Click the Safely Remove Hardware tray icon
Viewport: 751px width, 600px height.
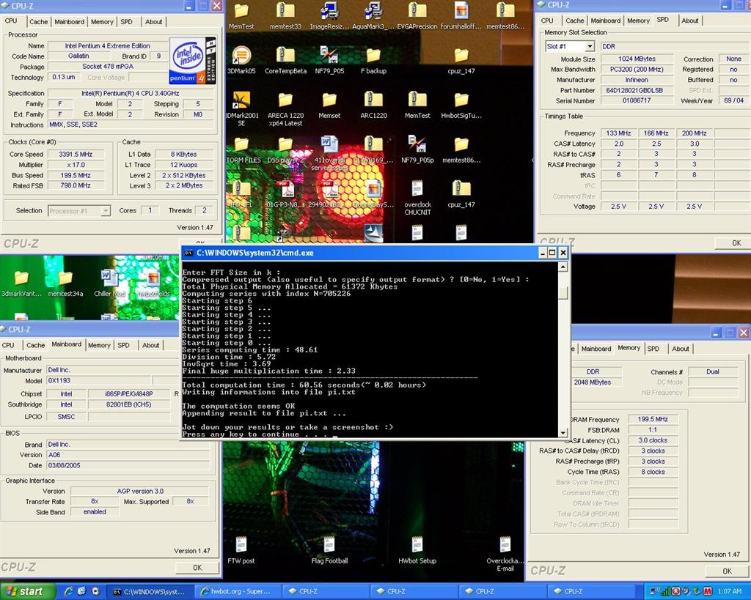pos(697,591)
